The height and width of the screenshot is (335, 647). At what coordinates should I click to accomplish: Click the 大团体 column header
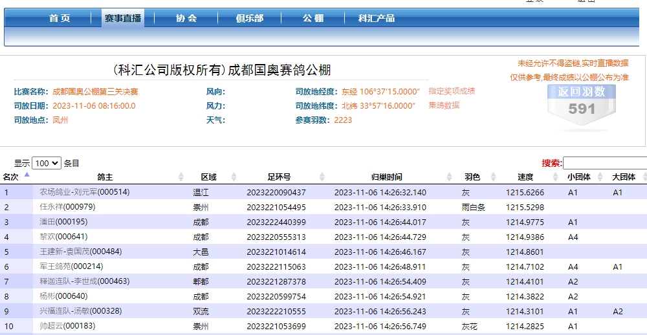pos(623,177)
